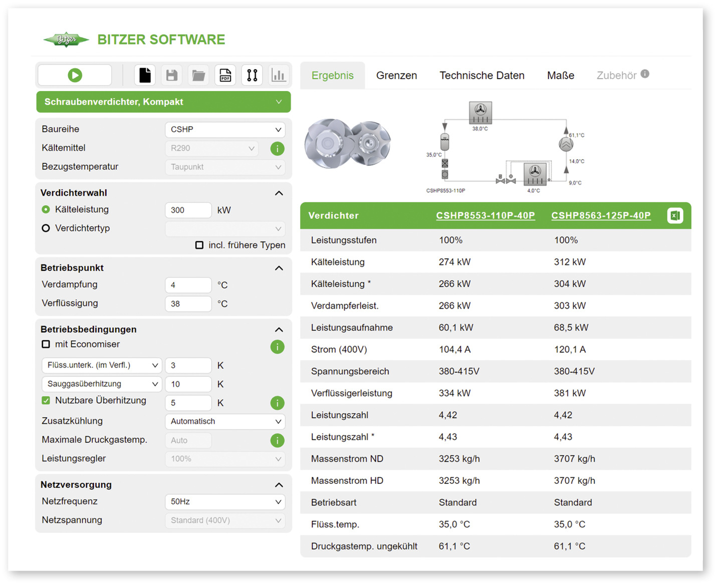717x585 pixels.
Task: Open the parallel compounding tool
Action: click(x=252, y=75)
